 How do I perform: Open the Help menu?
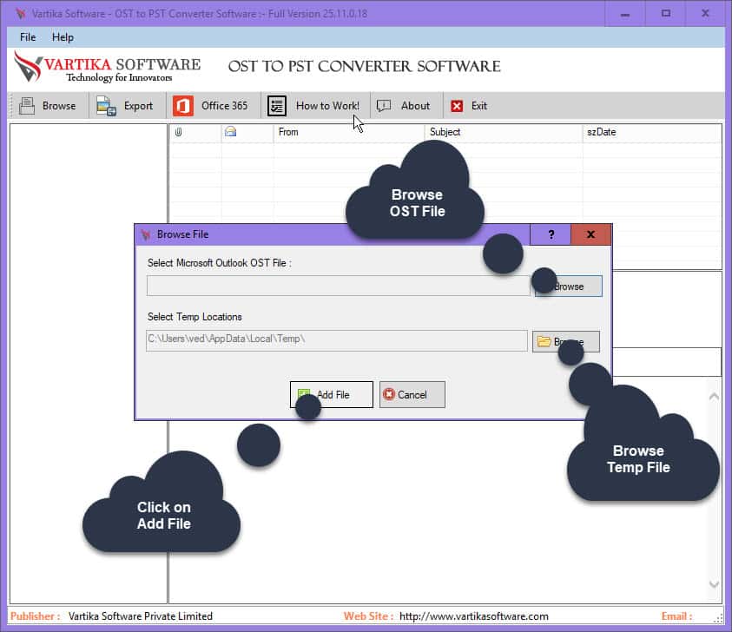[63, 37]
